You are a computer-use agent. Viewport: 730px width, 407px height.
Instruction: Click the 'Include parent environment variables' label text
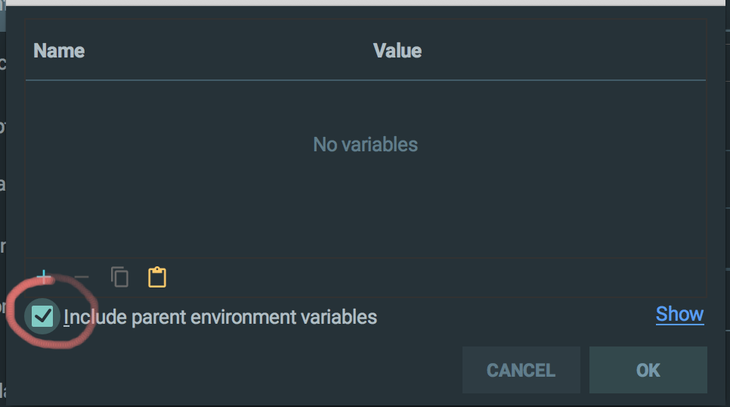[220, 317]
